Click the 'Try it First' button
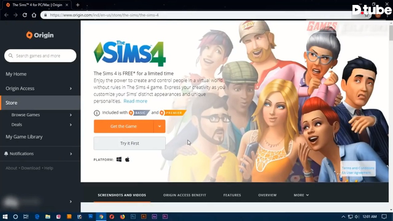 coord(130,143)
